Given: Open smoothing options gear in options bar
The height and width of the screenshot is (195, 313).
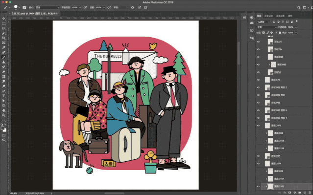Looking at the screenshot, I should (x=133, y=7).
